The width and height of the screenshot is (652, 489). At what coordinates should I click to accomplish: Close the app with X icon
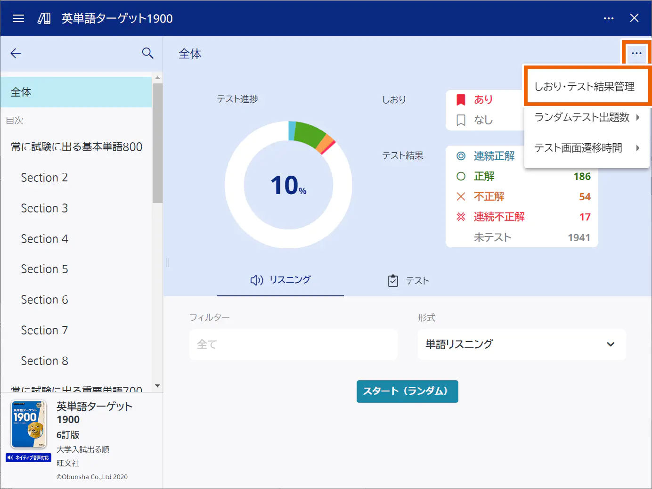[x=634, y=18]
